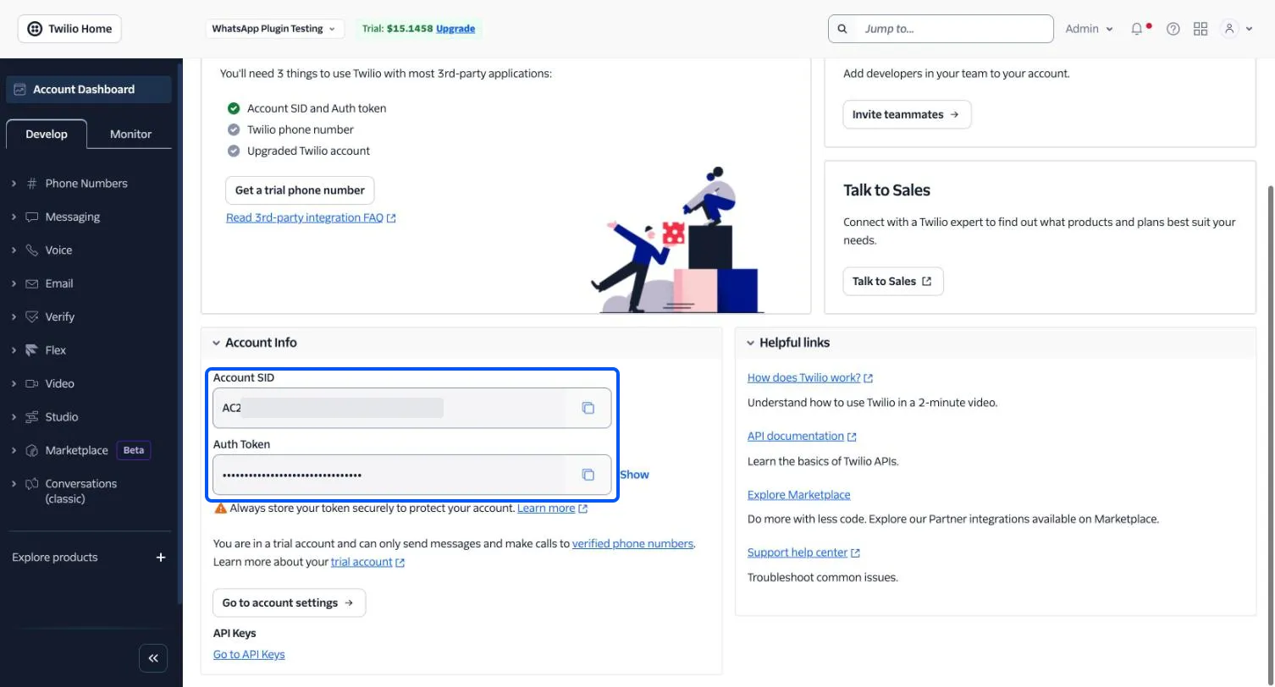This screenshot has width=1275, height=687.
Task: Open the help question mark icon
Action: 1173,29
